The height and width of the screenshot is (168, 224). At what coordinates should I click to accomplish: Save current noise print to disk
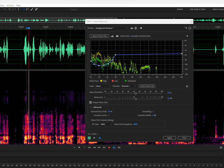(112, 36)
